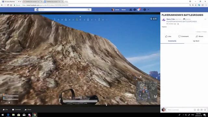Image resolution: width=208 pixels, height=117 pixels.
Task: Click the zoom magnifier icon in address bar
Action: point(190,5)
